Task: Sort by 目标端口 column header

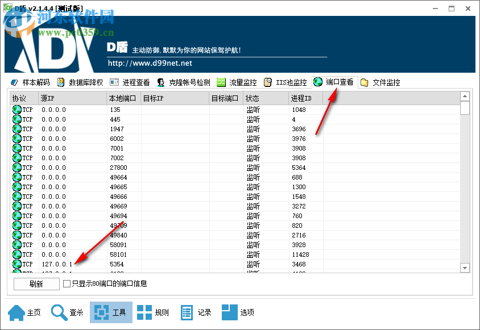Action: coord(226,98)
